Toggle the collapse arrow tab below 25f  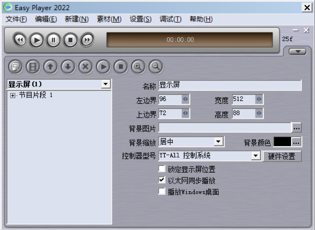(297, 52)
